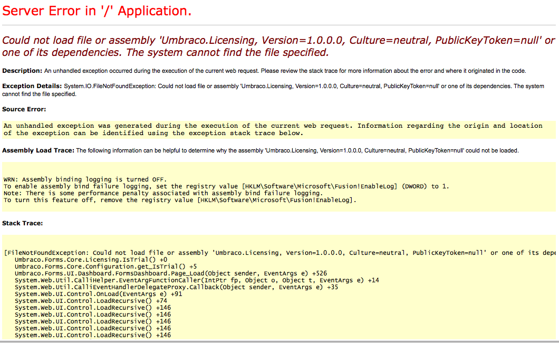Click the 'To turn this feature off' line

coord(180,200)
